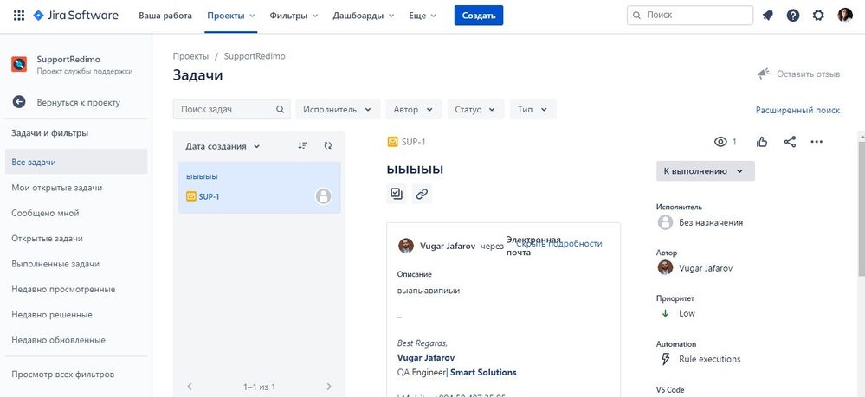Image resolution: width=865 pixels, height=397 pixels.
Task: Open the notifications bell icon
Action: (767, 16)
